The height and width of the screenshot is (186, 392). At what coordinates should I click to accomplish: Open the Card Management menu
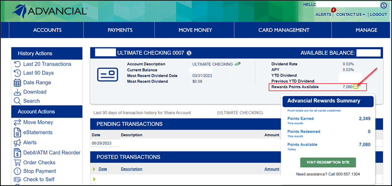pyautogui.click(x=284, y=30)
